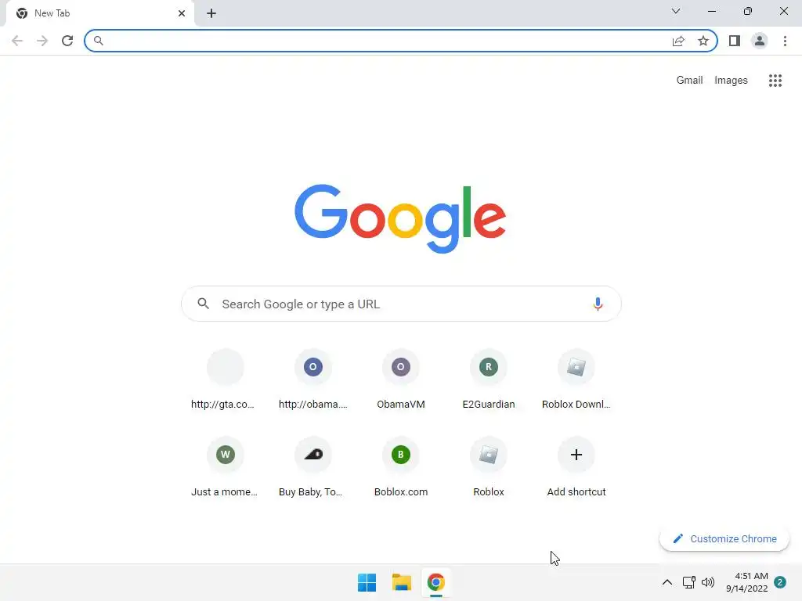
Task: Open the http://gta.co... shortcut
Action: coord(225,380)
